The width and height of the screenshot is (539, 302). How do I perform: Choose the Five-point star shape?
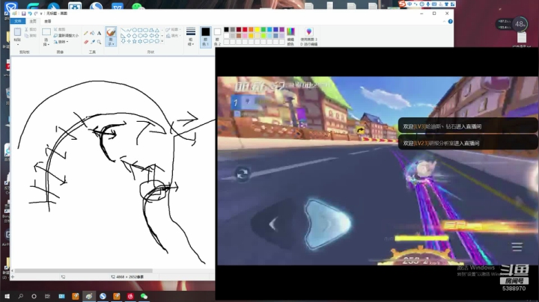point(135,41)
